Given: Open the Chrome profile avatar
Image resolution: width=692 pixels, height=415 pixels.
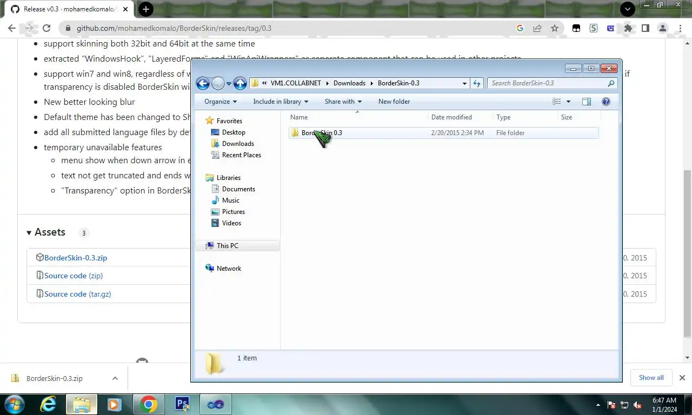Looking at the screenshot, I should [x=663, y=28].
